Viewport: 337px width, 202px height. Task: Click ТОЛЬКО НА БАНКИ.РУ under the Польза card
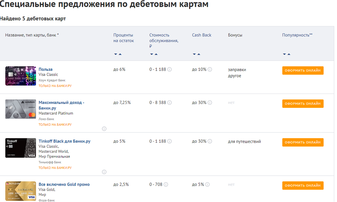pos(55,86)
